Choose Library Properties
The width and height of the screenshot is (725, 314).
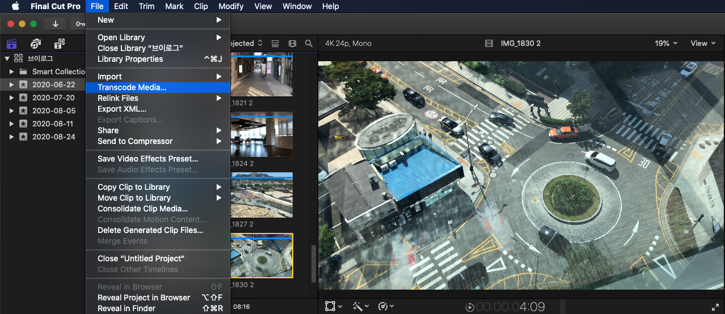point(158,59)
